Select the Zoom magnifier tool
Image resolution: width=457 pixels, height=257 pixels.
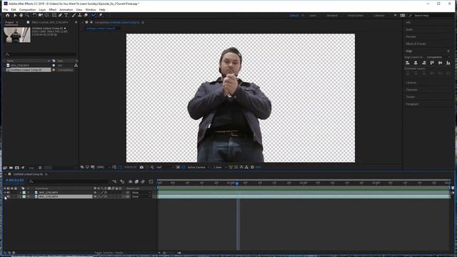click(27, 15)
